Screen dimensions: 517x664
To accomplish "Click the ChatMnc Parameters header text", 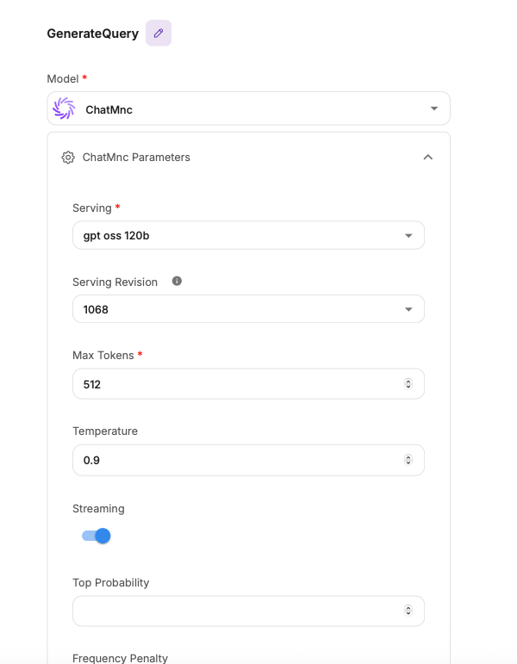I will 136,158.
